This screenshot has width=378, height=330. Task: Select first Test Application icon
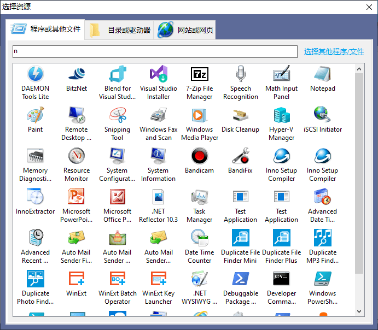click(x=240, y=197)
